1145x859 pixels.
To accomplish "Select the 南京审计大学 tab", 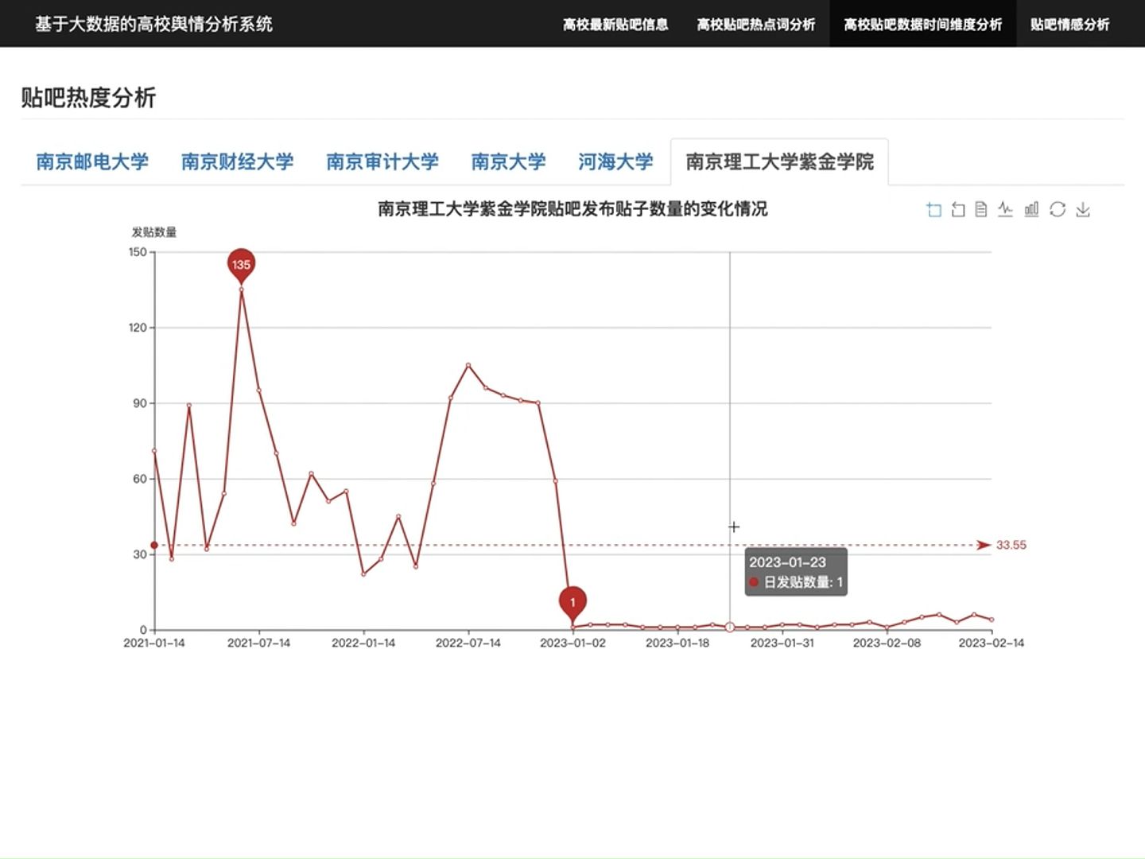I will [x=382, y=161].
